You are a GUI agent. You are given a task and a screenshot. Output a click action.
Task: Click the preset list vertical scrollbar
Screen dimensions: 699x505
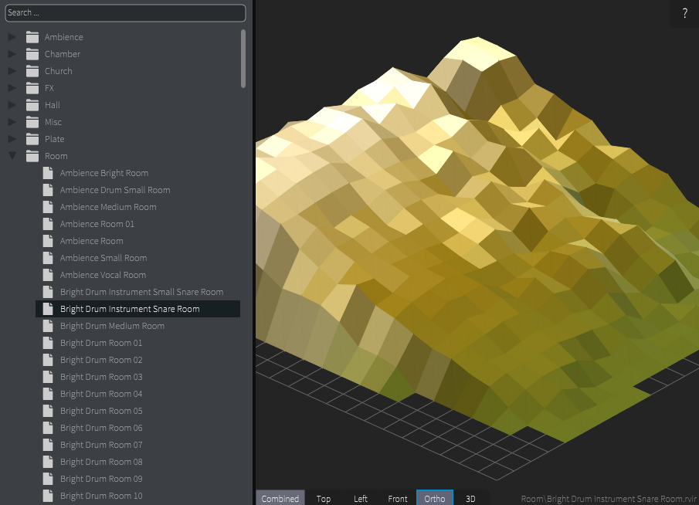pyautogui.click(x=243, y=59)
